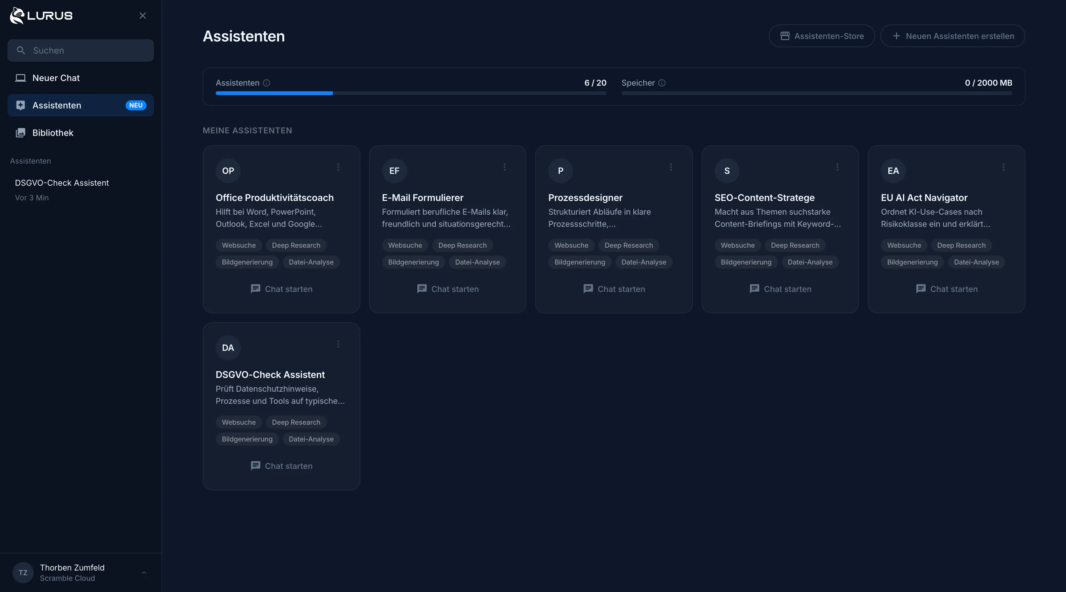Image resolution: width=1066 pixels, height=592 pixels.
Task: Click the magnifier icon in search
Action: click(21, 50)
